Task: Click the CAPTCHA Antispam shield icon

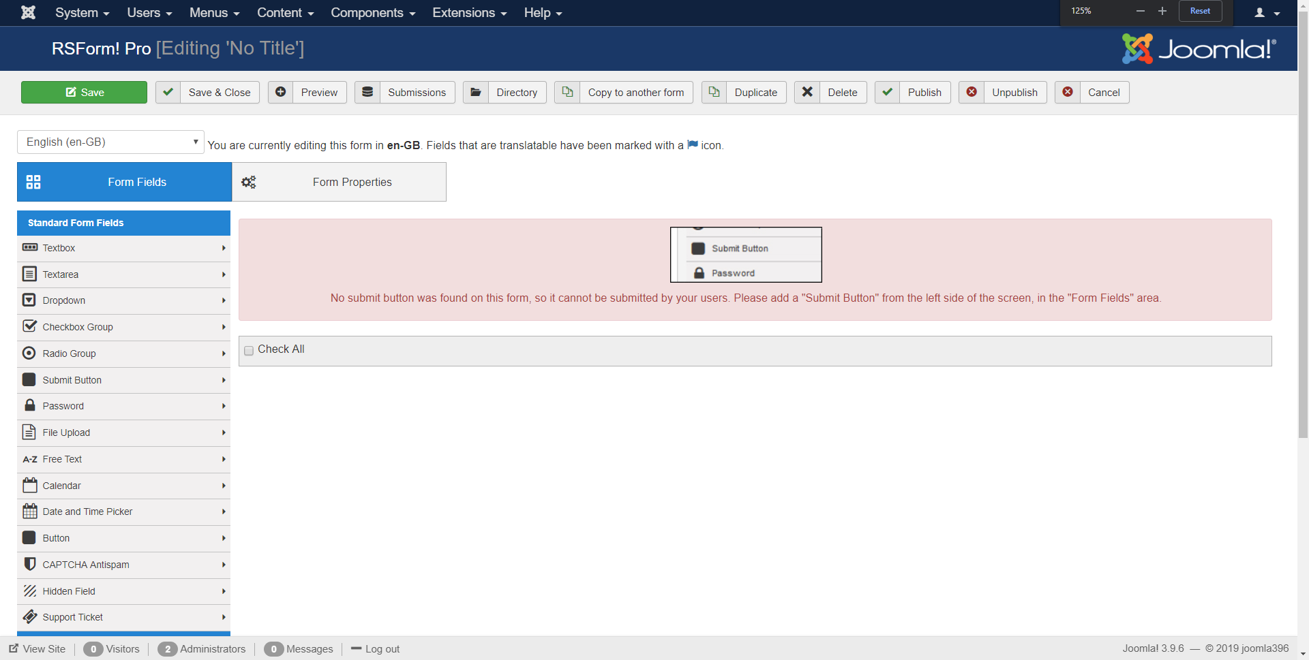Action: click(30, 565)
